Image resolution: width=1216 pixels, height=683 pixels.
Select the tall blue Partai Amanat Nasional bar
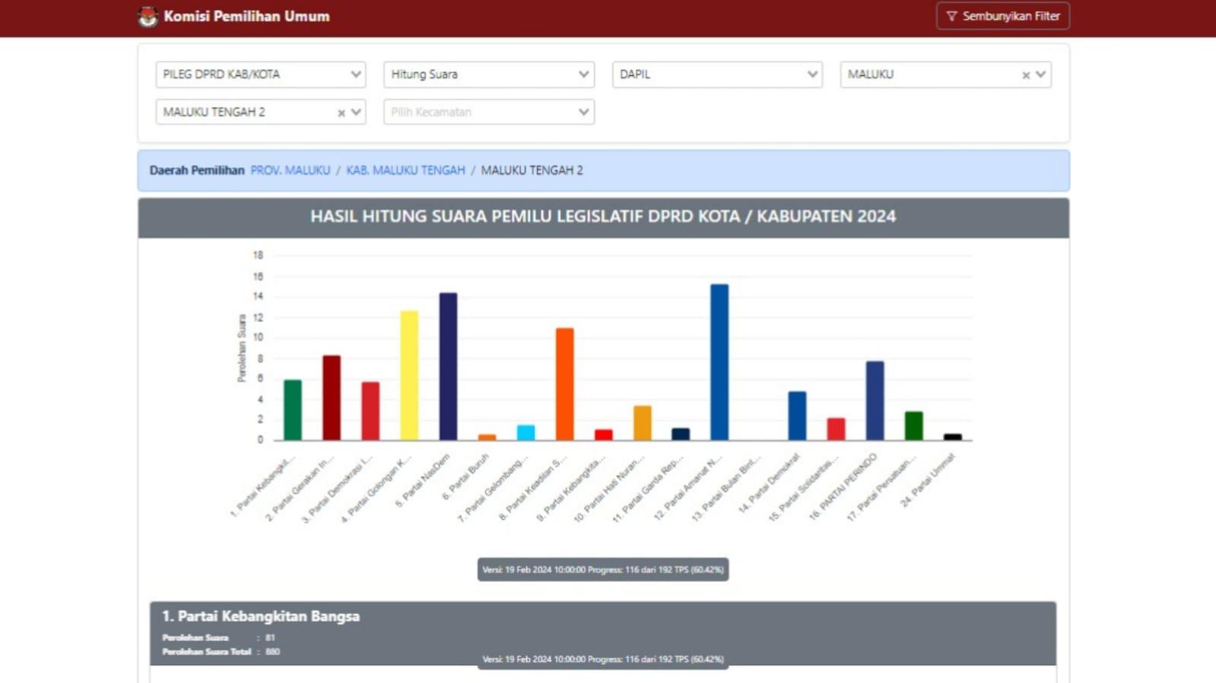click(719, 362)
